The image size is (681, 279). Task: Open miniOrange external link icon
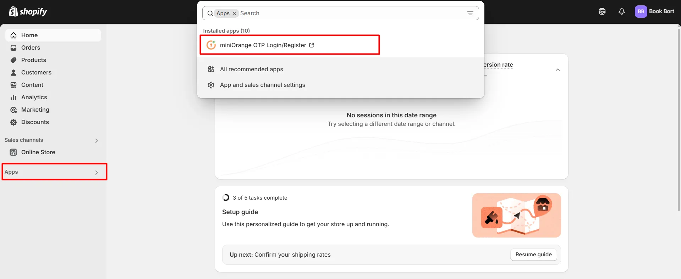312,45
